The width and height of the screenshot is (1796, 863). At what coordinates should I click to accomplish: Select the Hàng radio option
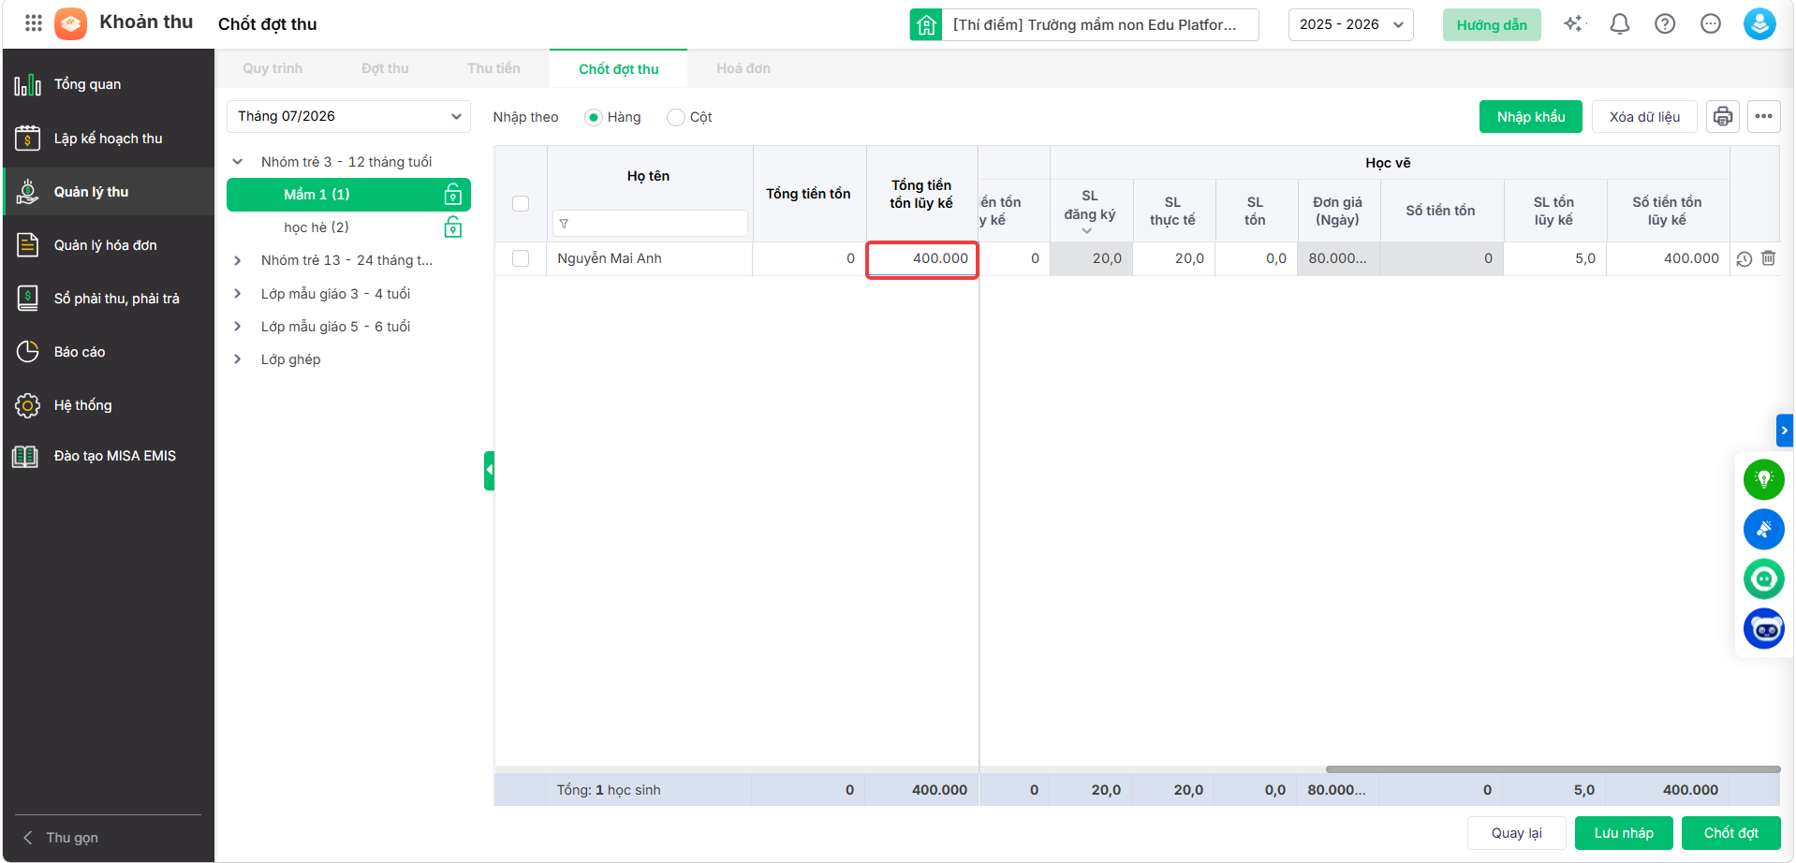tap(593, 117)
